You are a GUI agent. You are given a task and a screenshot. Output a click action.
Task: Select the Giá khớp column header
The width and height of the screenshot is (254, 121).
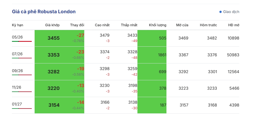click(x=52, y=25)
